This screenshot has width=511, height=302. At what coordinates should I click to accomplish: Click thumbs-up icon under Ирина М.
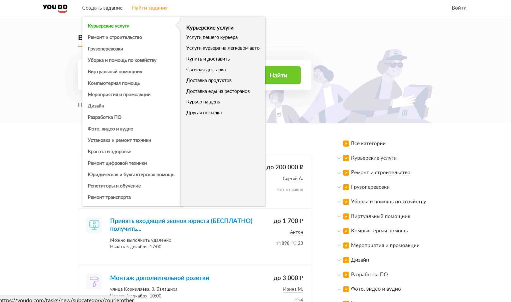click(x=297, y=300)
